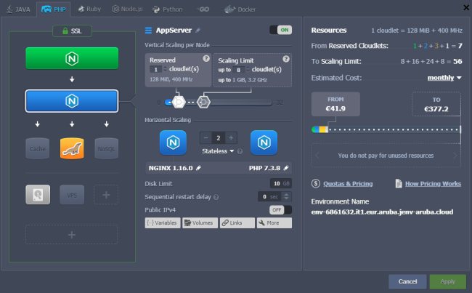Open the More options button
The image size is (472, 293).
click(x=274, y=222)
